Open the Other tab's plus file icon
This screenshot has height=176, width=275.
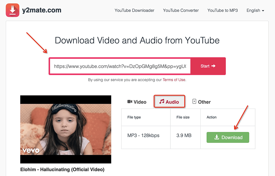click(x=194, y=101)
